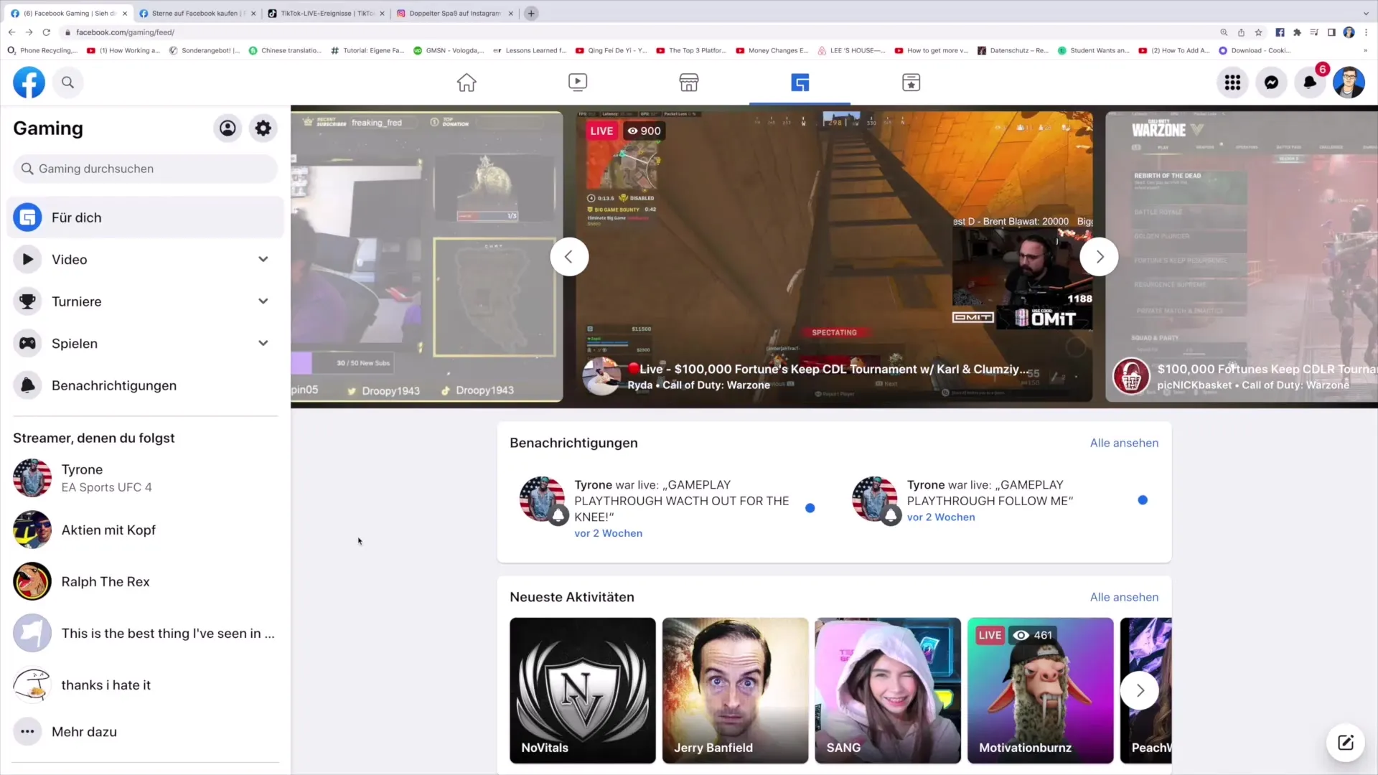
Task: Open FOLLOW ME gameplay notification
Action: (1000, 500)
